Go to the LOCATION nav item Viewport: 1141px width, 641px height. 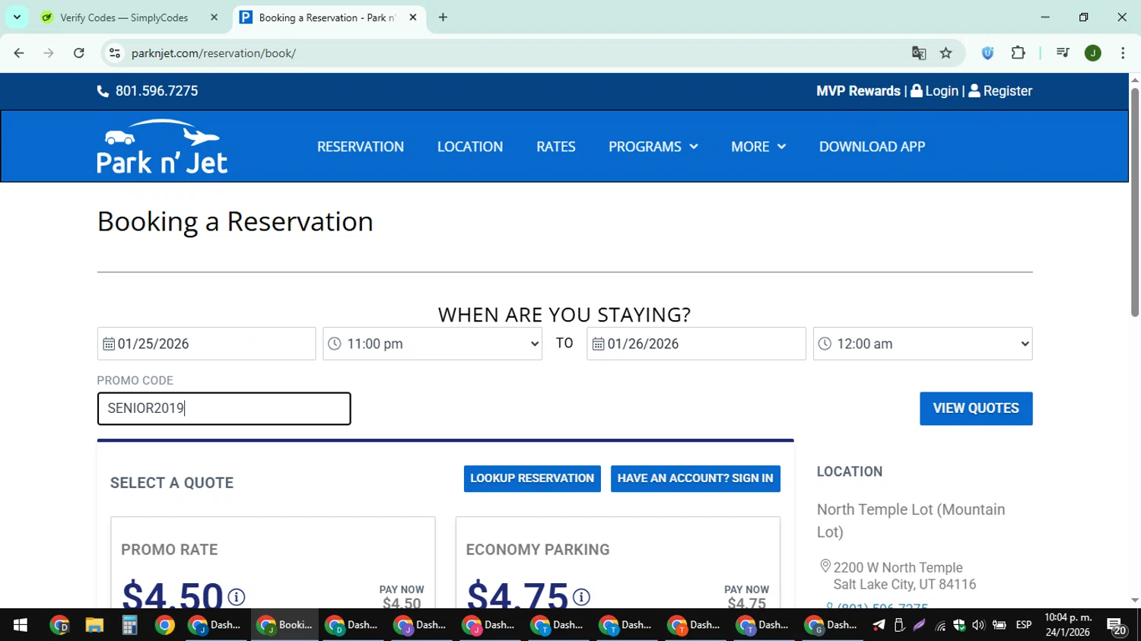(x=470, y=147)
